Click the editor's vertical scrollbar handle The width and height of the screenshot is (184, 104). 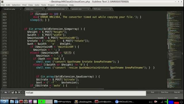[x=182, y=54]
